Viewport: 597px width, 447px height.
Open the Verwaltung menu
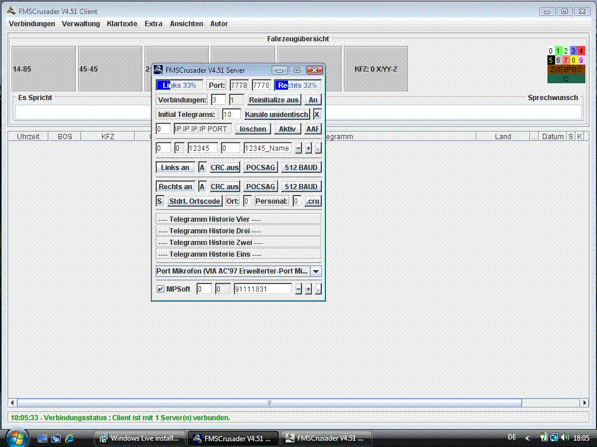[x=80, y=23]
